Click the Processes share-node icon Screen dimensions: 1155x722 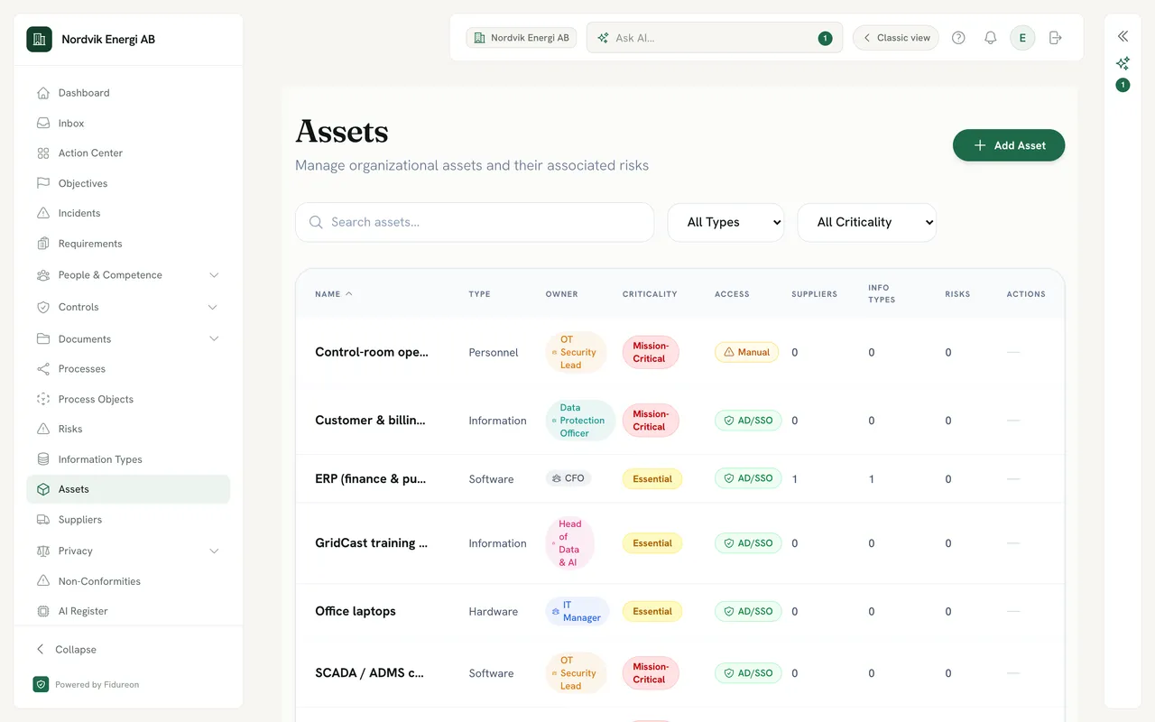tap(42, 369)
